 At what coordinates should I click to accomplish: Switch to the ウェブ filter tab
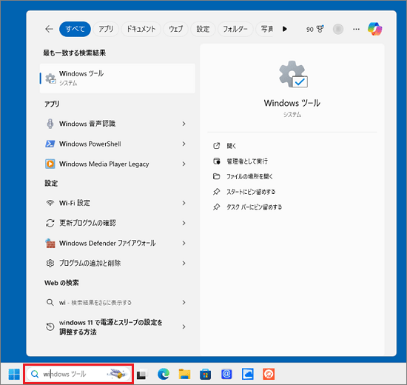tap(175, 29)
